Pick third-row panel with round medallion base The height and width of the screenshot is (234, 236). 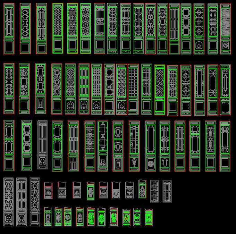click(150, 146)
